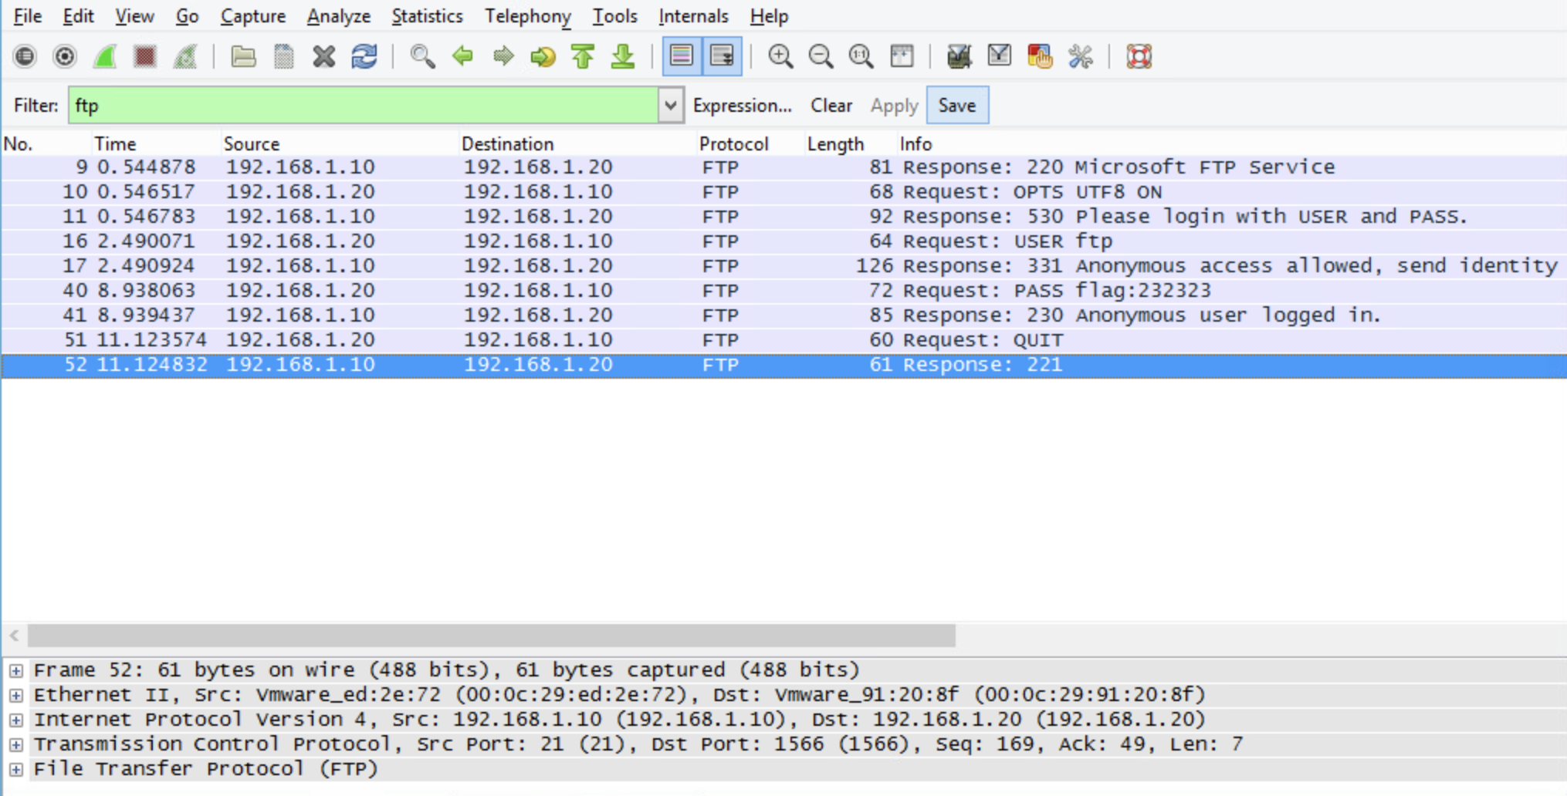Open the Telephony menu
The image size is (1567, 796).
coord(528,16)
